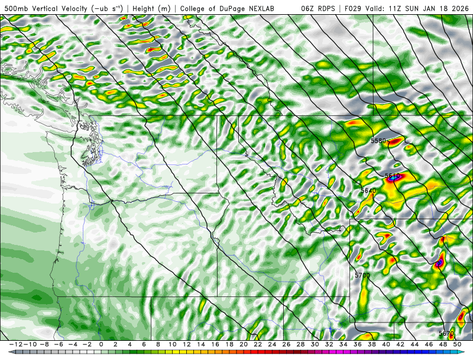Click the 22 colorbar scale value
Viewport: 473px width, 355px height.
pyautogui.click(x=258, y=344)
